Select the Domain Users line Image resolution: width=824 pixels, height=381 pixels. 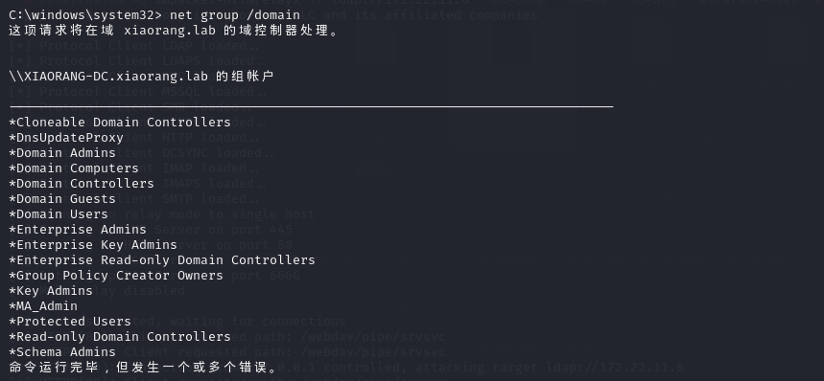[x=59, y=214]
